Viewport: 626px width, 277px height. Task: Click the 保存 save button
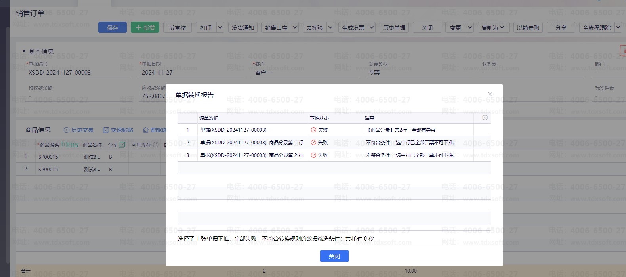(x=113, y=27)
